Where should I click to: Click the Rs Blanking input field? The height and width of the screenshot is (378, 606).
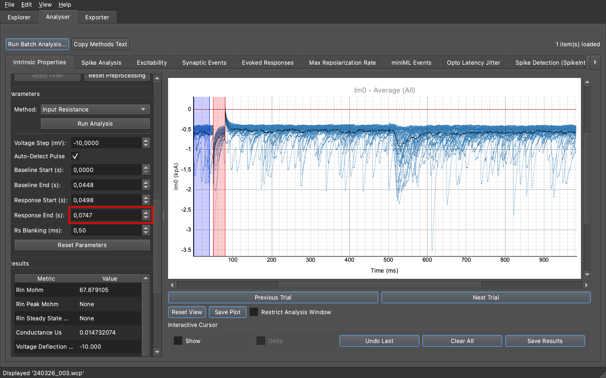[x=106, y=230]
